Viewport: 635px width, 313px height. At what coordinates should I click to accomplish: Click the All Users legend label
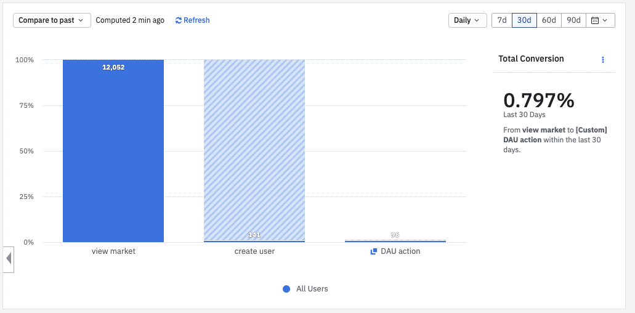tap(312, 289)
